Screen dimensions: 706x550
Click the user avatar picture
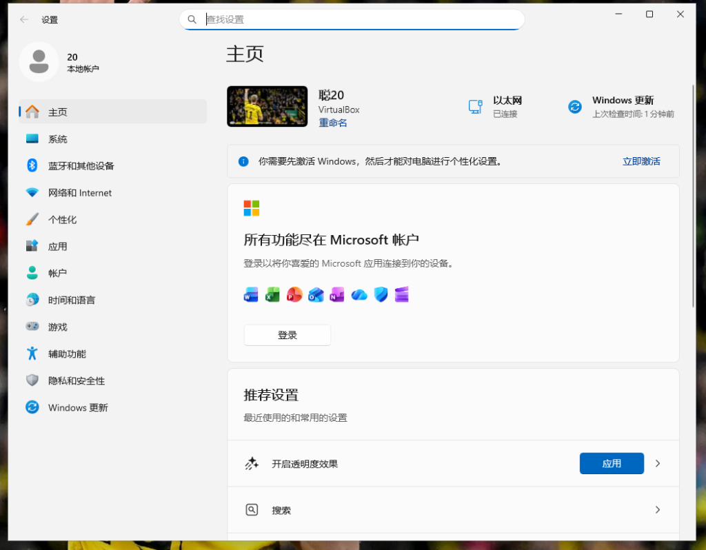point(39,61)
